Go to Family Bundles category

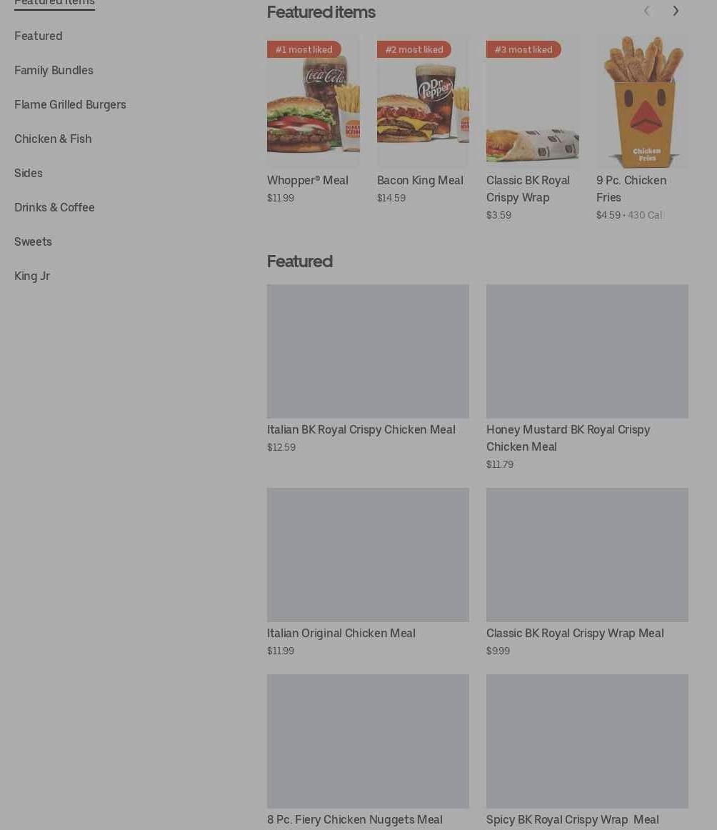click(x=54, y=71)
